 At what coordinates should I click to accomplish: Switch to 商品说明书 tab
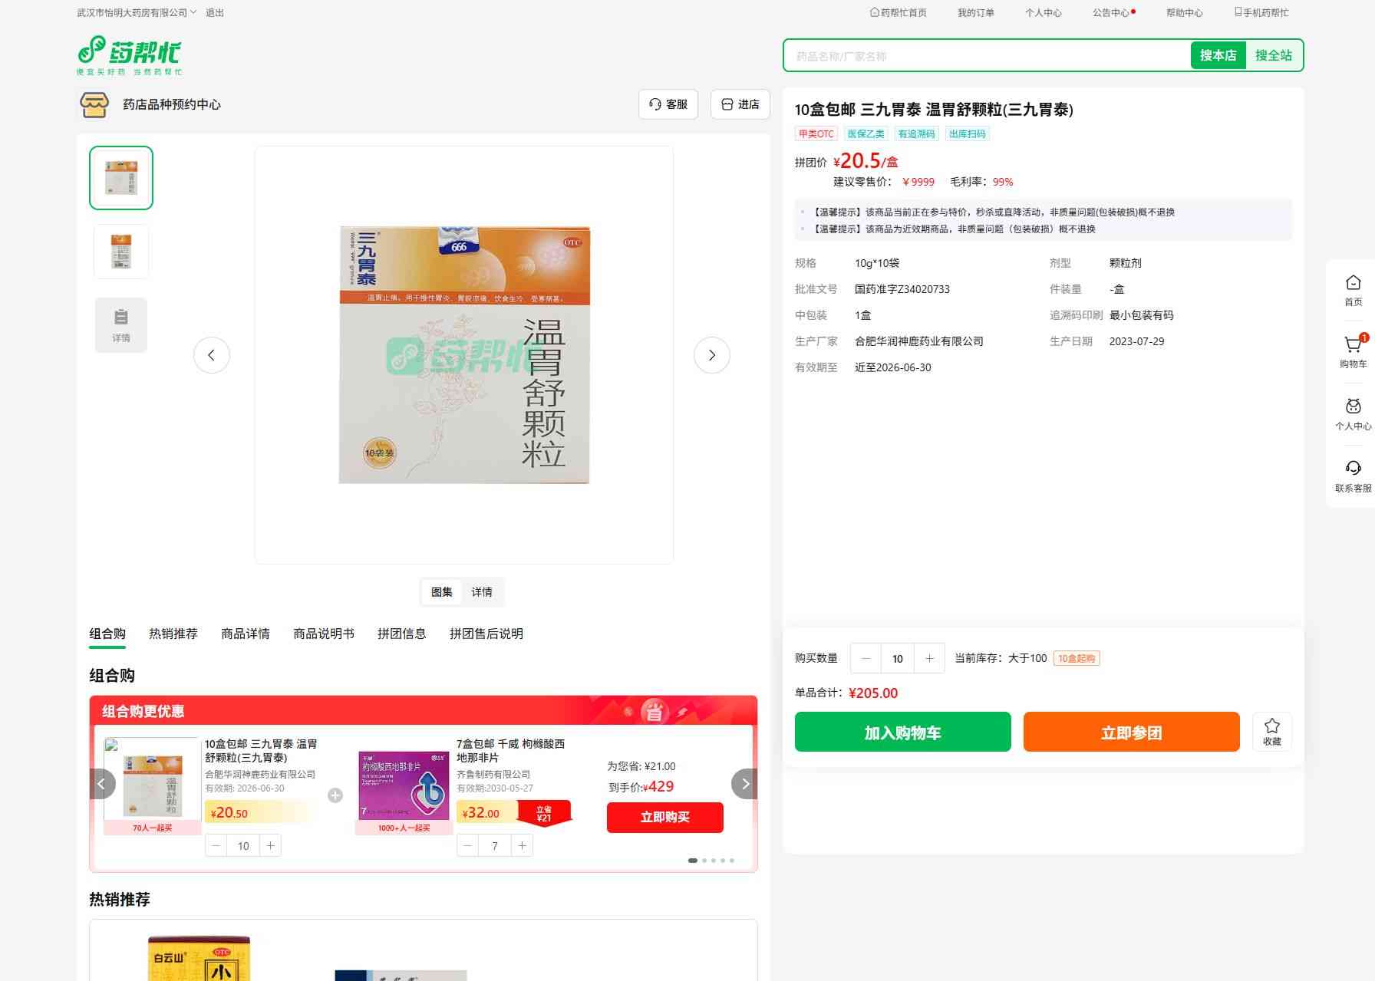tap(323, 634)
